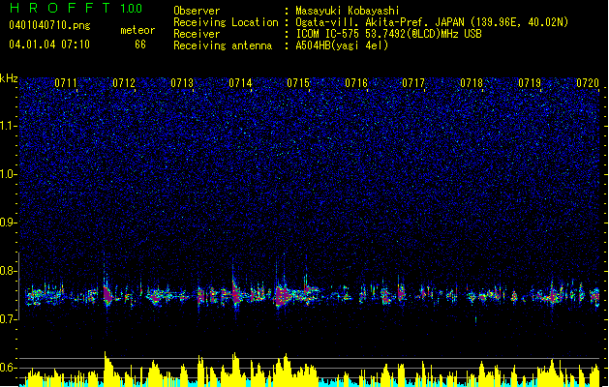Click the Observer field label
This screenshot has width=609, height=387.
coord(197,11)
